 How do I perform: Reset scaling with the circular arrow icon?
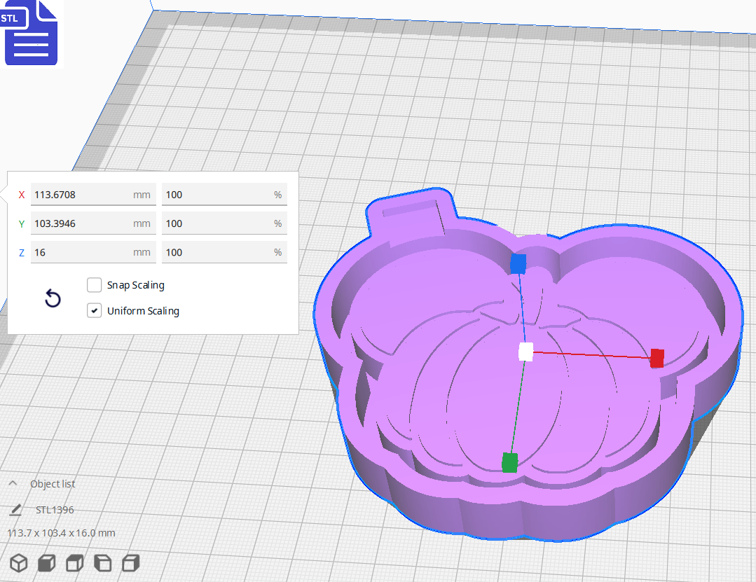[x=53, y=298]
